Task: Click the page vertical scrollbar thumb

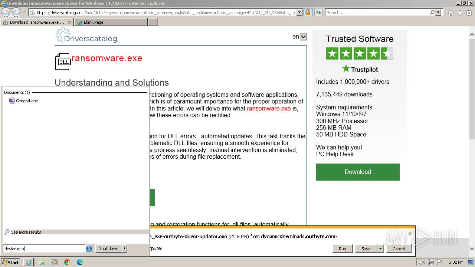Action: point(472,89)
